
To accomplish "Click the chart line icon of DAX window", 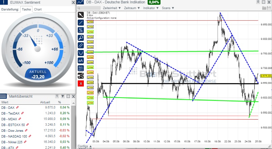I will [80, 2].
